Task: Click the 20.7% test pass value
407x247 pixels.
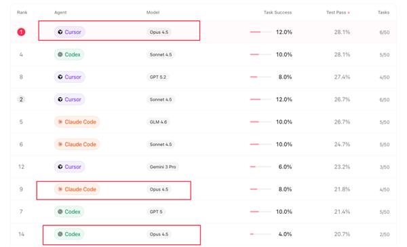Action: coord(342,234)
